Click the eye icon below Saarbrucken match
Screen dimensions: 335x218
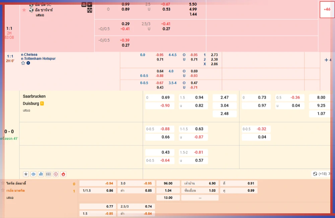point(33,174)
